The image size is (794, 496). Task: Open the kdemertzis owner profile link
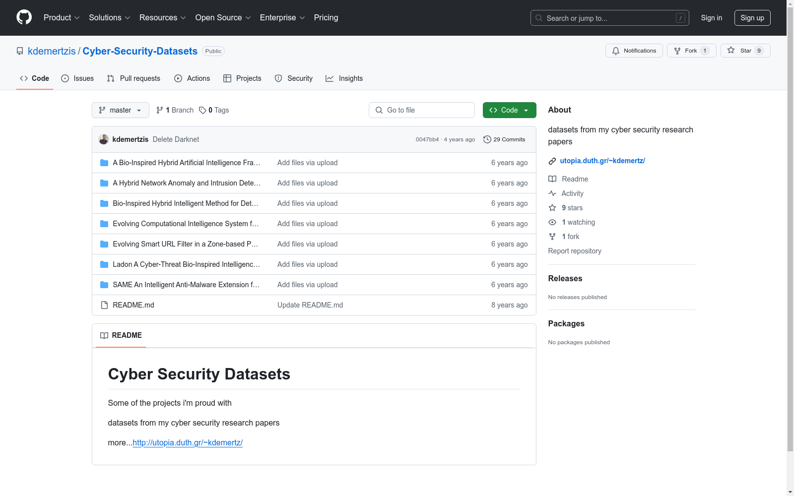[52, 51]
